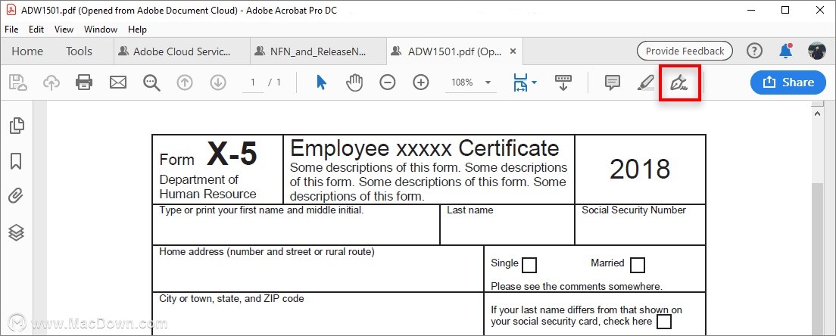Go to next page arrow

218,82
